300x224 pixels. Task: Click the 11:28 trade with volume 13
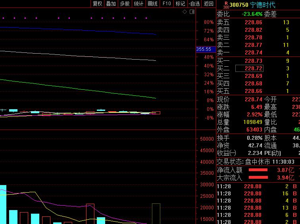pyautogui.click(x=257, y=208)
